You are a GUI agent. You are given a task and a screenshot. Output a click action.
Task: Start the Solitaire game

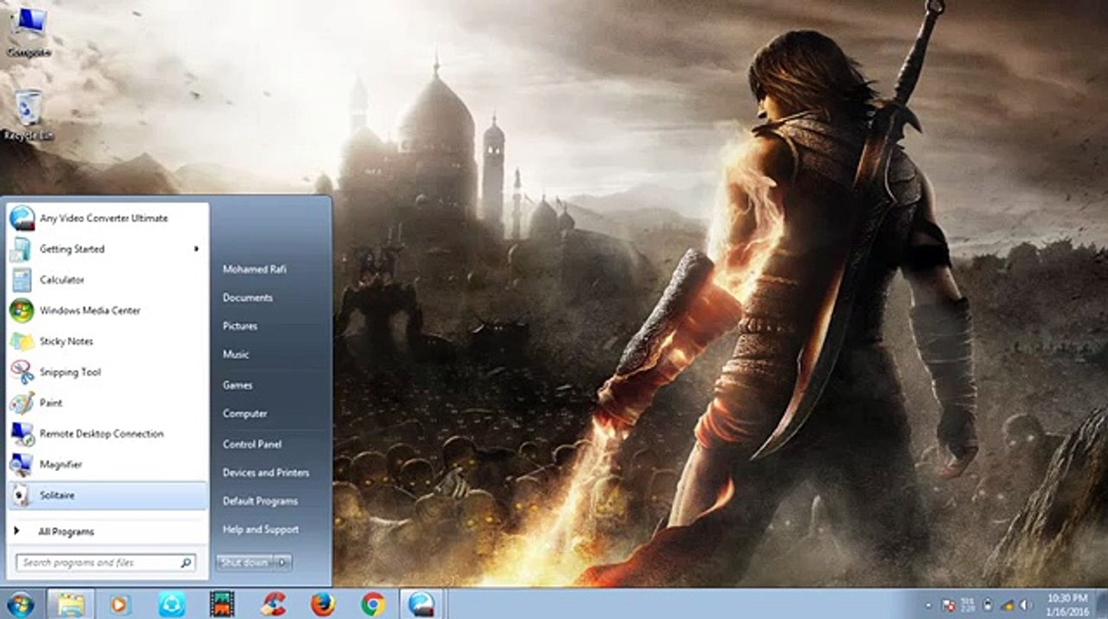108,495
